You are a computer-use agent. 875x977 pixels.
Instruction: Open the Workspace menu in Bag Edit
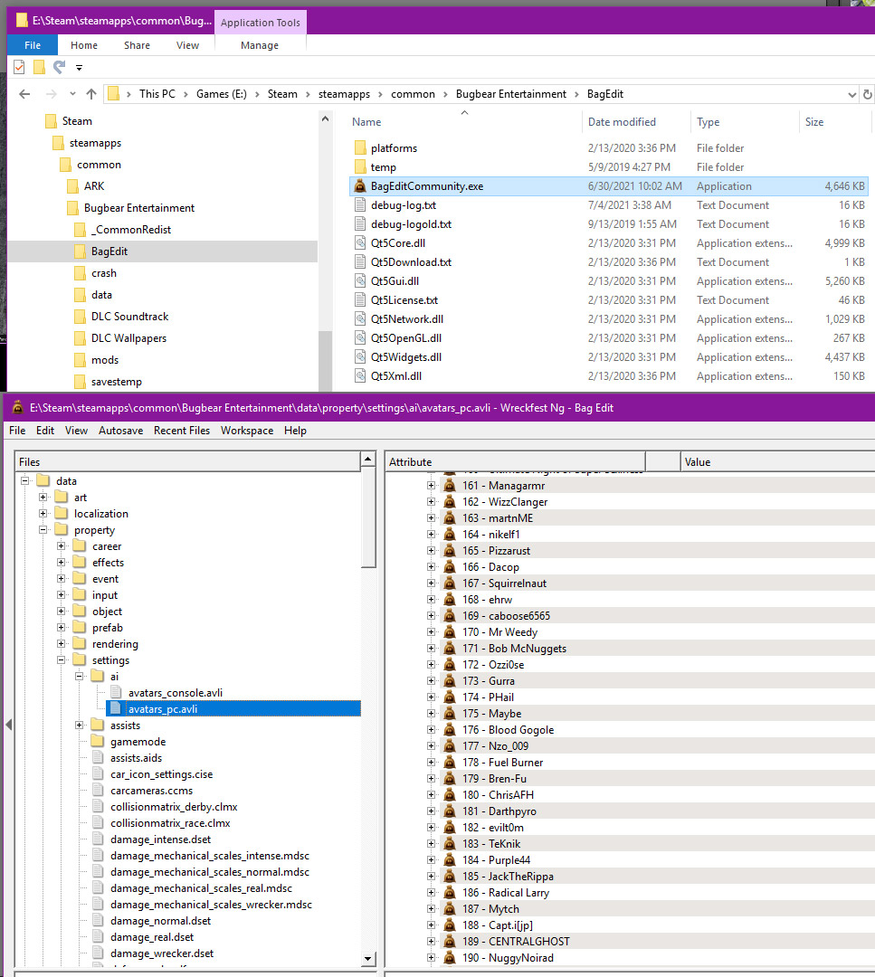247,431
